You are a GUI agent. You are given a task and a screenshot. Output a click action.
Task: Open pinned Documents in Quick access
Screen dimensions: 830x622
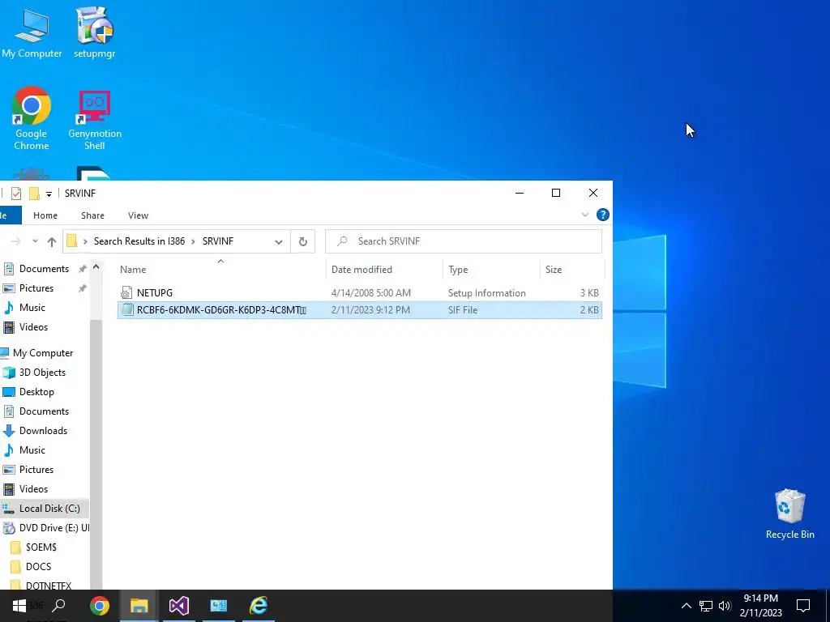click(44, 269)
